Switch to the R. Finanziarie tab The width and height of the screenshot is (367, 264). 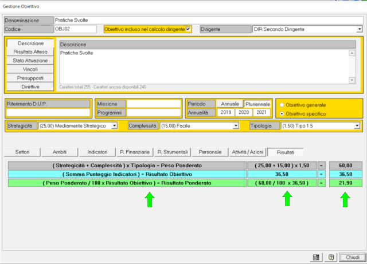pyautogui.click(x=134, y=152)
